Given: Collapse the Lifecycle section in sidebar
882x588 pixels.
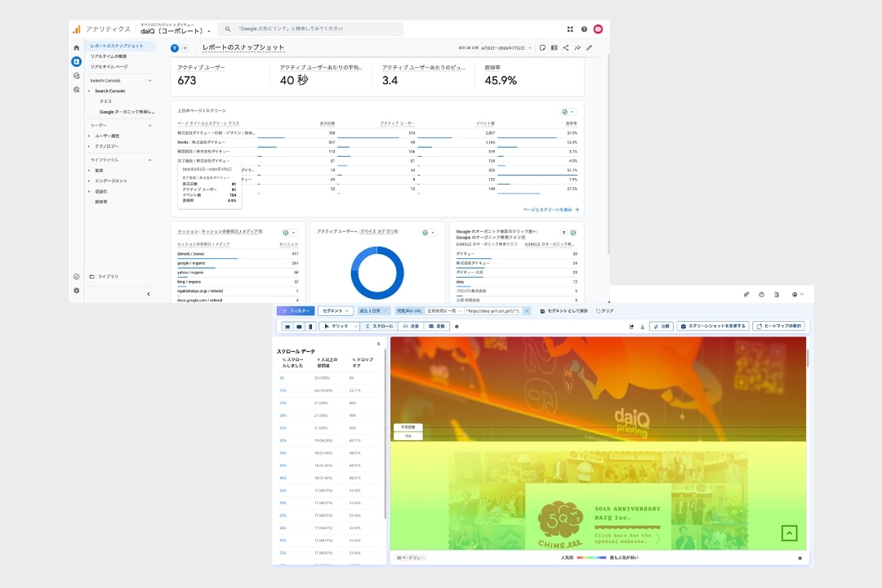Looking at the screenshot, I should pyautogui.click(x=149, y=160).
